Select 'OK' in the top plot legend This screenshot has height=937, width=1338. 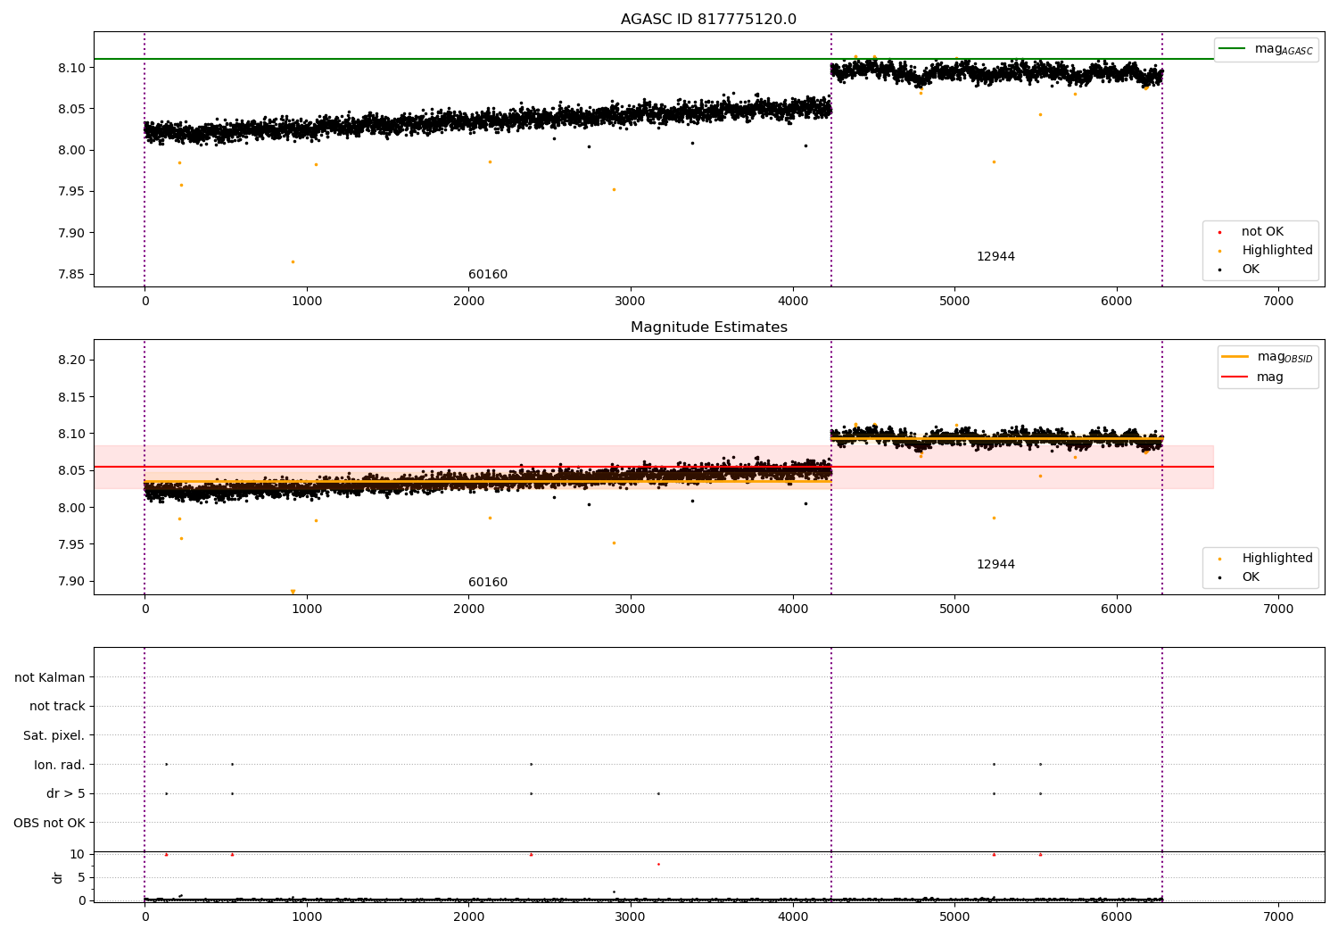pyautogui.click(x=1251, y=269)
